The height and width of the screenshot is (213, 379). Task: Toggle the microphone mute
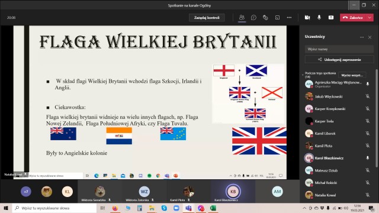point(319,17)
